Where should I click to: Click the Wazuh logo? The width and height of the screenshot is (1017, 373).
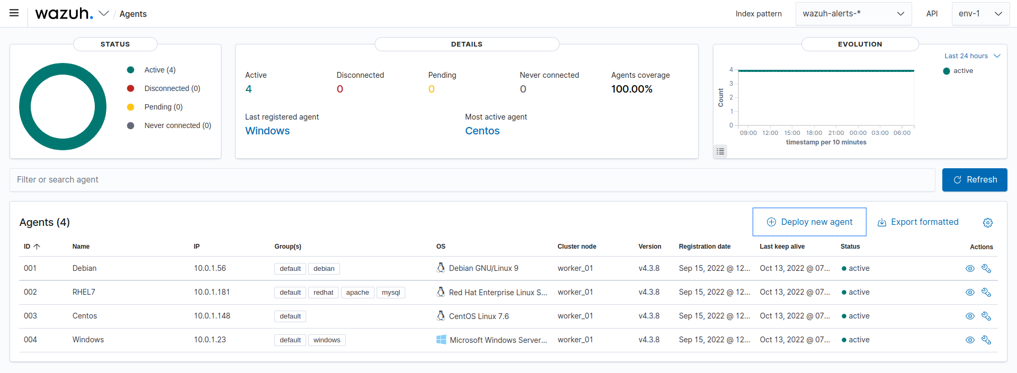(x=64, y=13)
